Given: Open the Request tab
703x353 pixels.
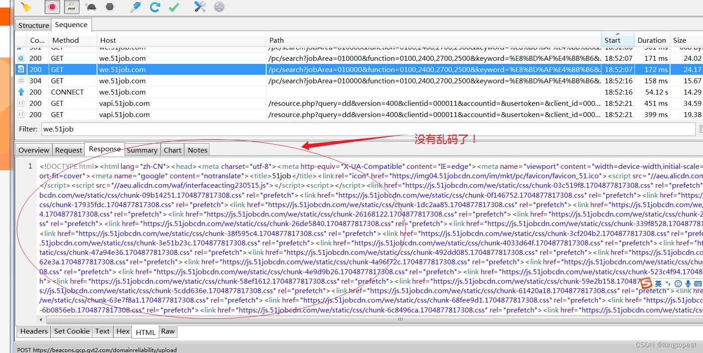Looking at the screenshot, I should pos(69,150).
